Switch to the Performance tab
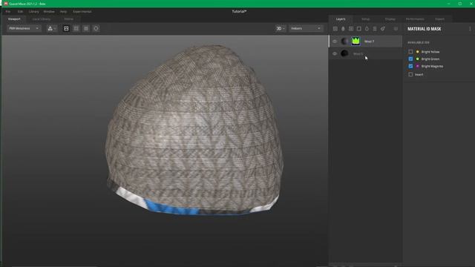 coord(415,19)
